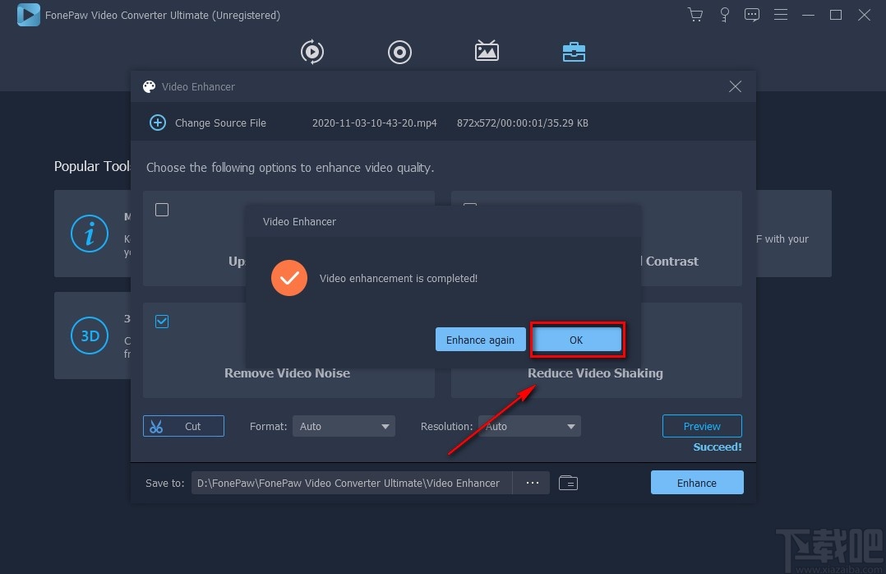This screenshot has width=886, height=574.
Task: Close the Video Enhancer window
Action: point(735,86)
